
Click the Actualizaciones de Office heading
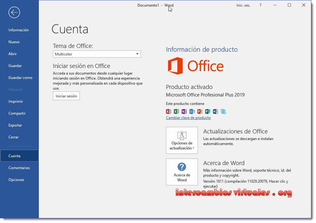pos(236,132)
